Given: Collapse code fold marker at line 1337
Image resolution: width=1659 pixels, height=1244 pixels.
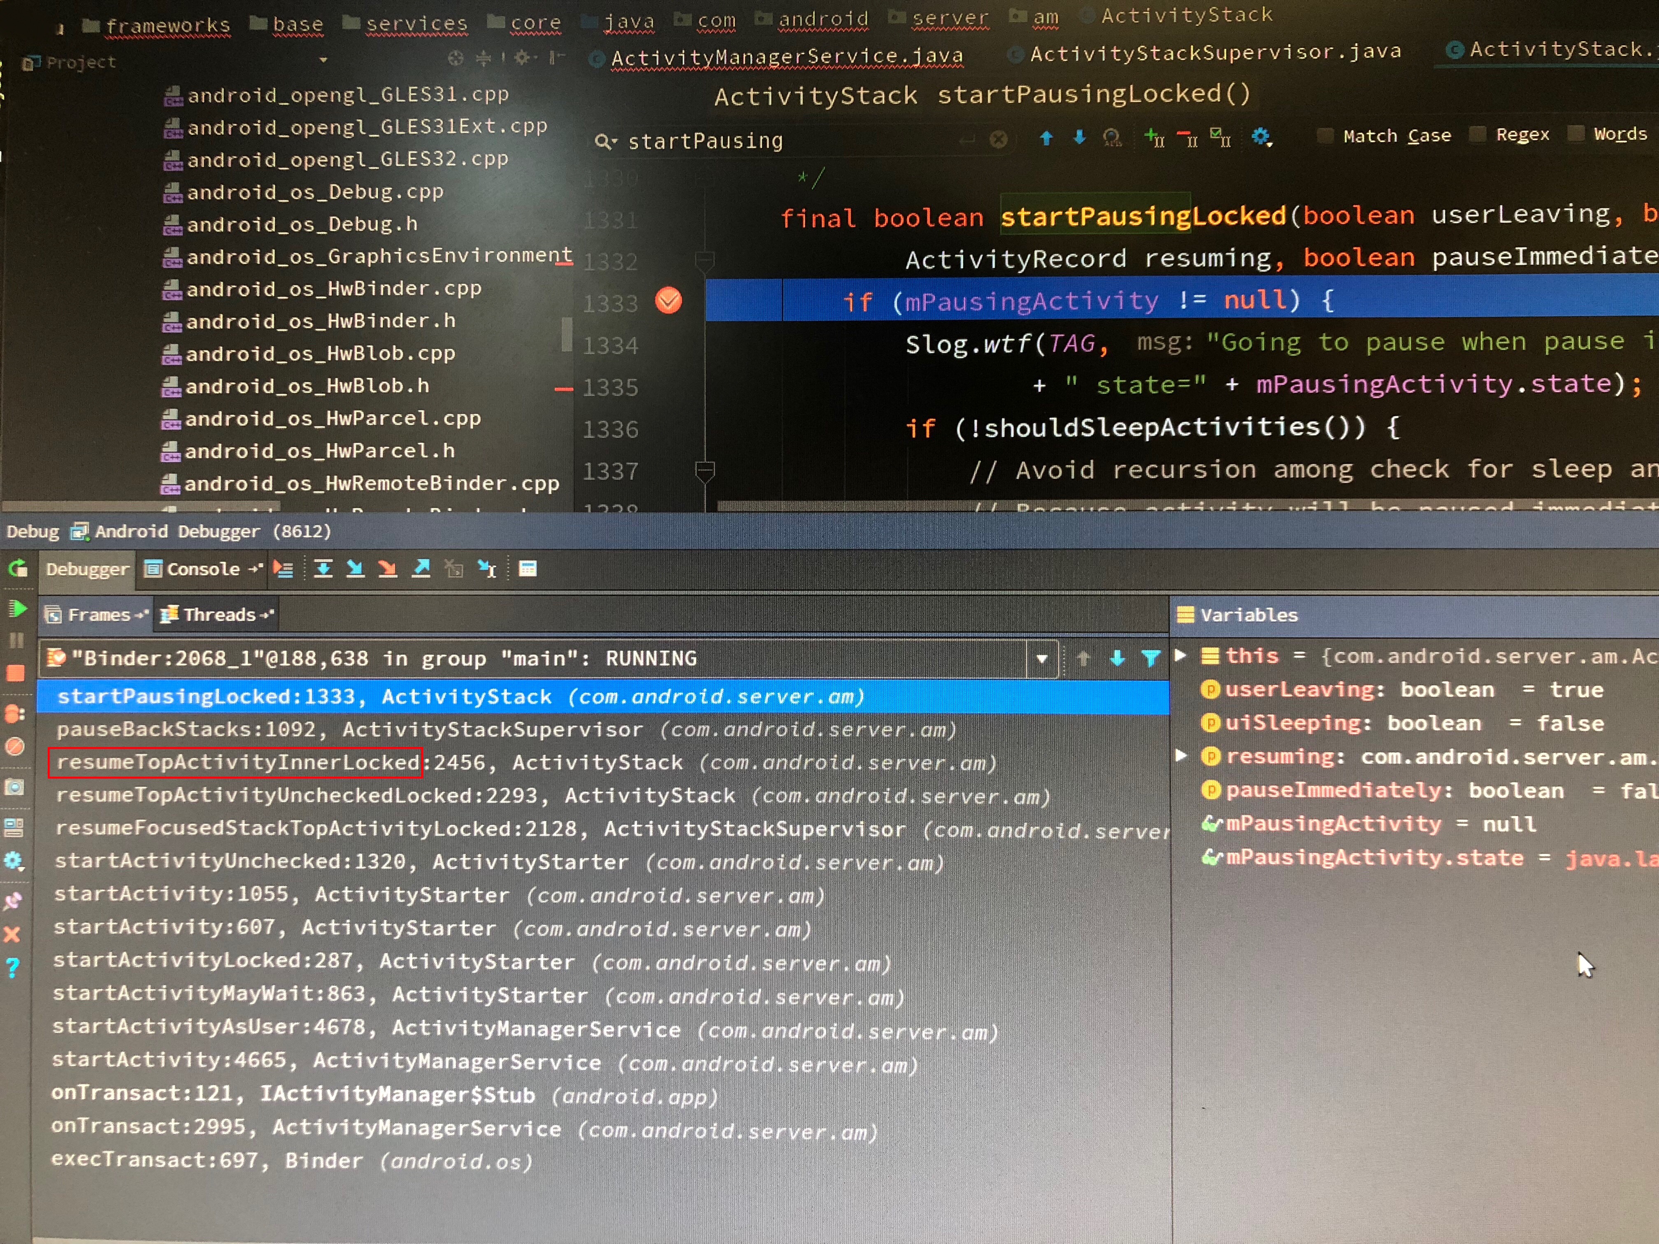Looking at the screenshot, I should click(704, 472).
